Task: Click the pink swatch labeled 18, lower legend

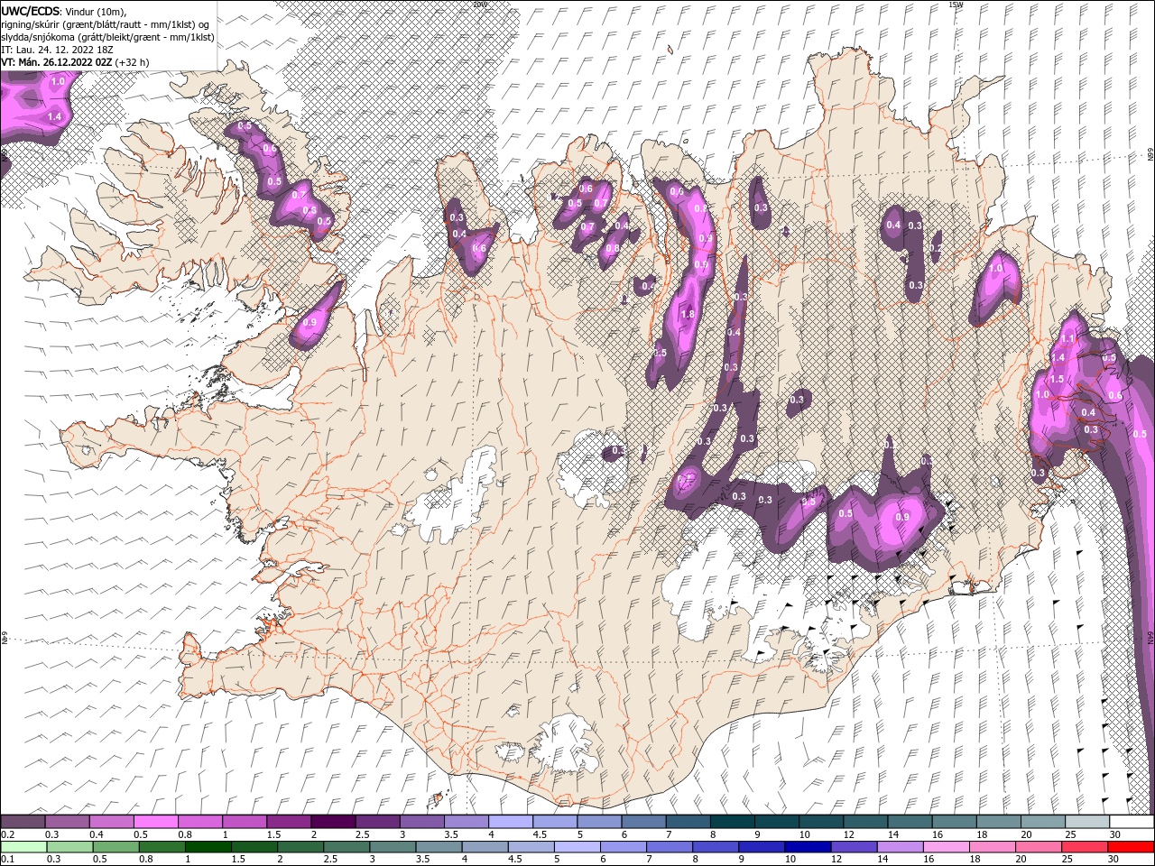Action: (993, 847)
